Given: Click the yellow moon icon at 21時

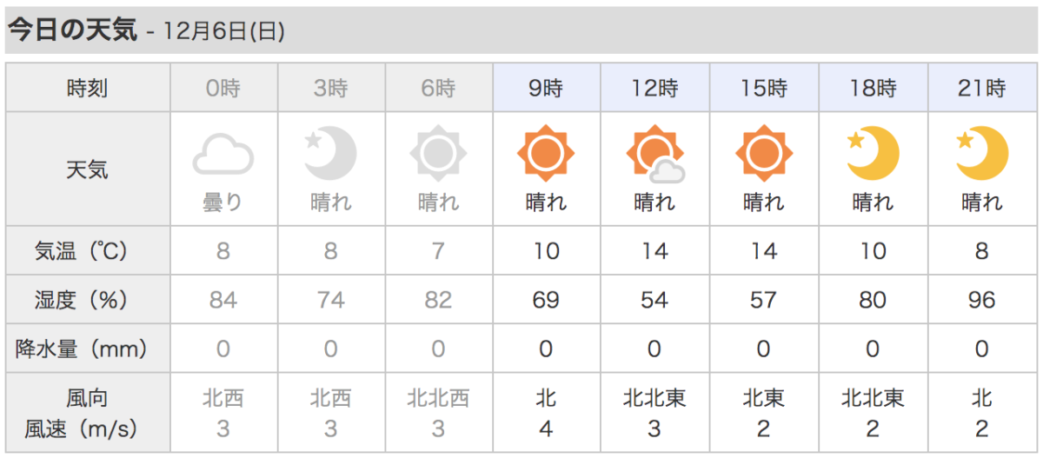Looking at the screenshot, I should click(x=981, y=153).
